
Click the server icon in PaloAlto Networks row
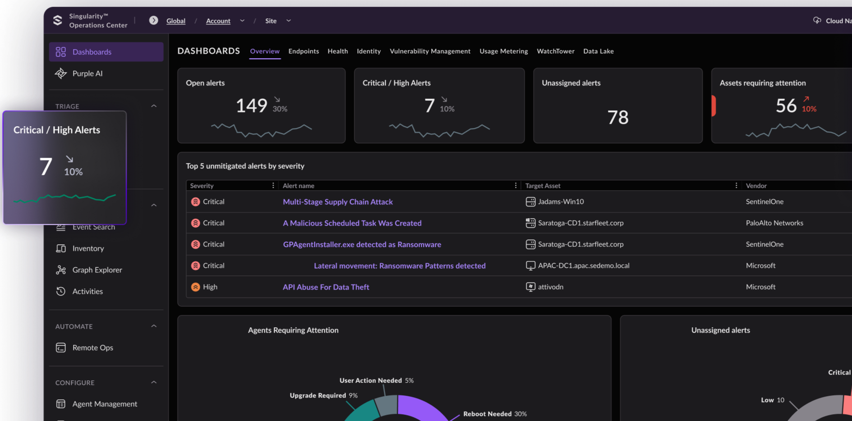coord(530,223)
